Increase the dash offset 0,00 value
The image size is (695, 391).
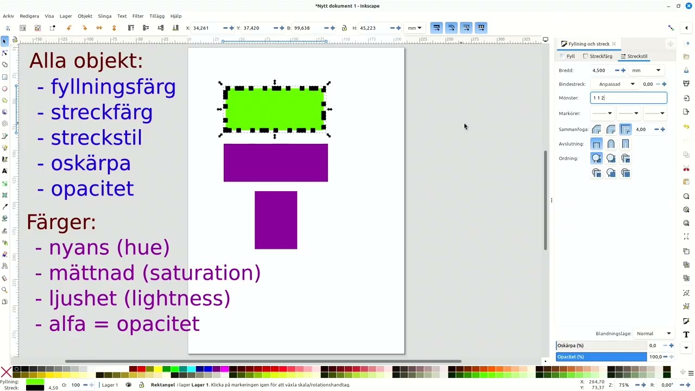(664, 84)
